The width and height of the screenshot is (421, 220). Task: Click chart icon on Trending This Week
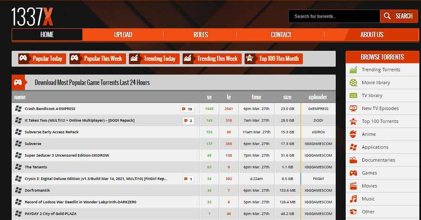coord(188,58)
